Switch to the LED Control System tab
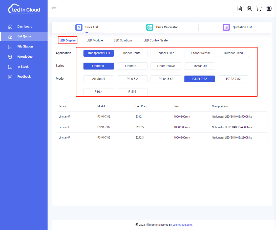This screenshot has width=276, height=230. [157, 40]
